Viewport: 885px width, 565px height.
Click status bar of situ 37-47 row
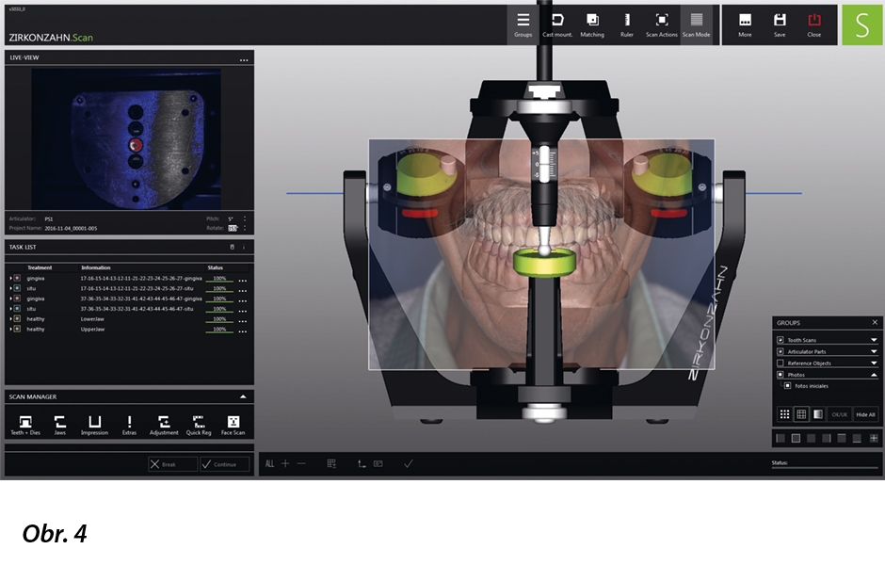coord(219,309)
